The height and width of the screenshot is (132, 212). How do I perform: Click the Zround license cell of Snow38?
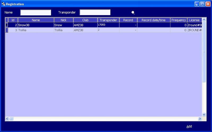[x=195, y=25]
